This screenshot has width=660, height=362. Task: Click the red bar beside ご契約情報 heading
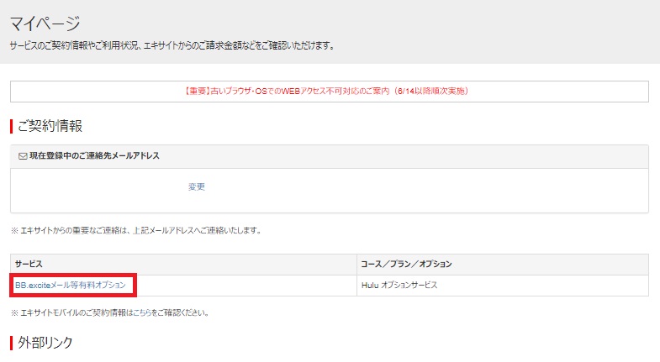(x=12, y=126)
